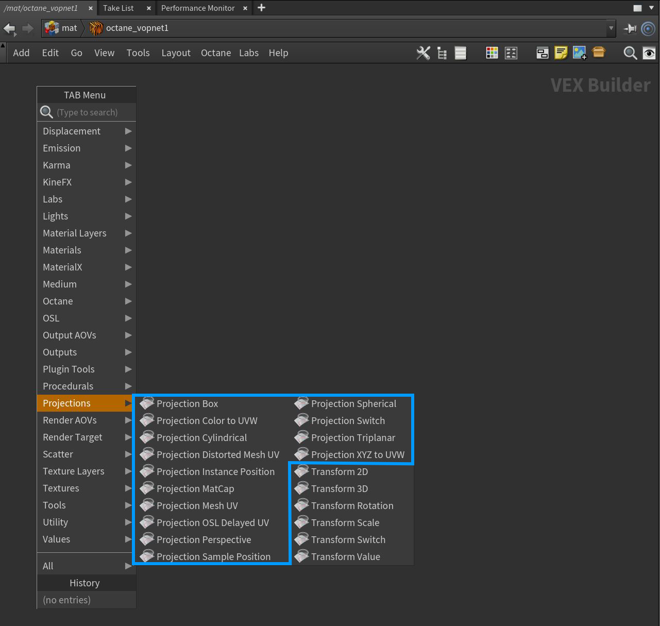Add a new pane tab with plus button
The image size is (660, 626).
point(262,8)
